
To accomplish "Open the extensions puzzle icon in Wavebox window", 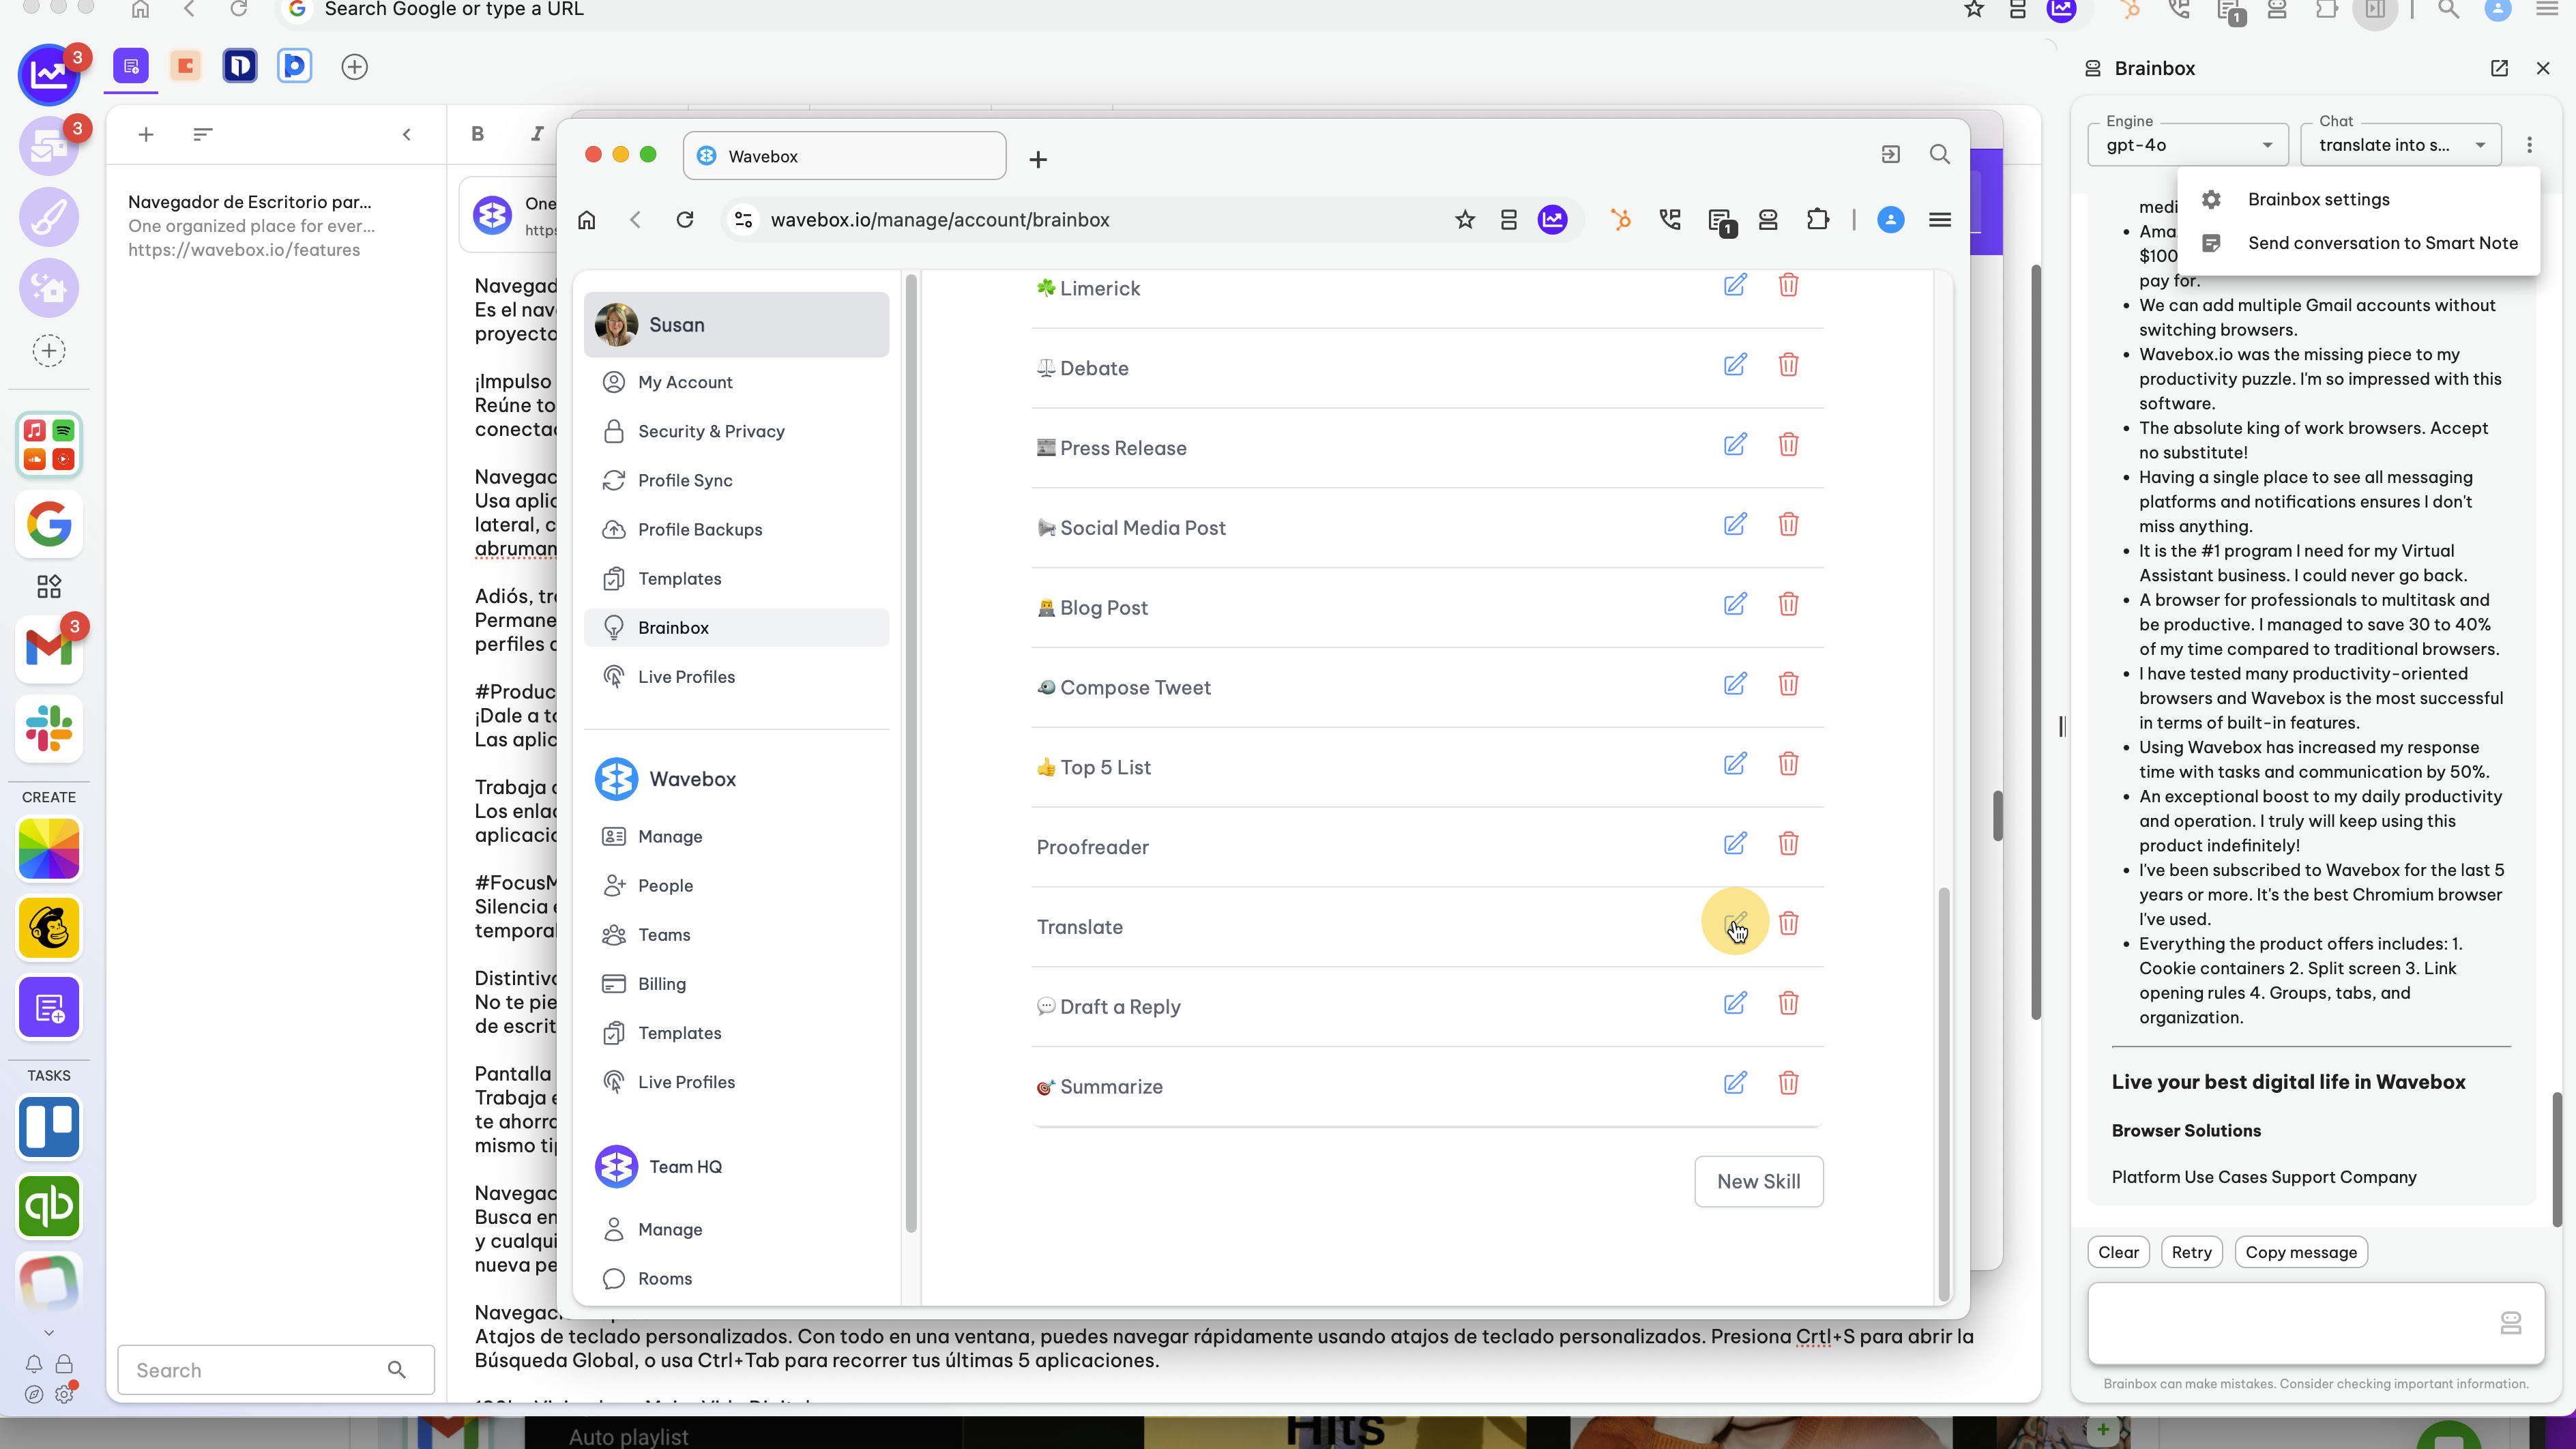I will [1818, 220].
